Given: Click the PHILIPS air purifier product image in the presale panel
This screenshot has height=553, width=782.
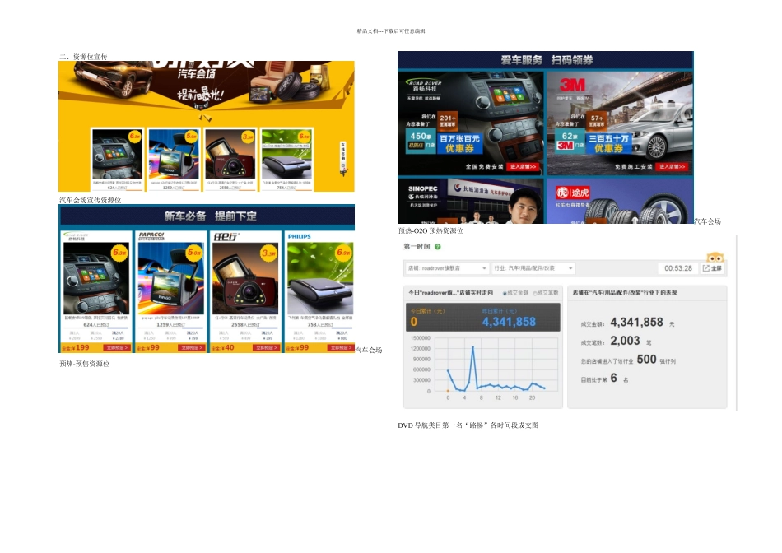Looking at the screenshot, I should 320,278.
